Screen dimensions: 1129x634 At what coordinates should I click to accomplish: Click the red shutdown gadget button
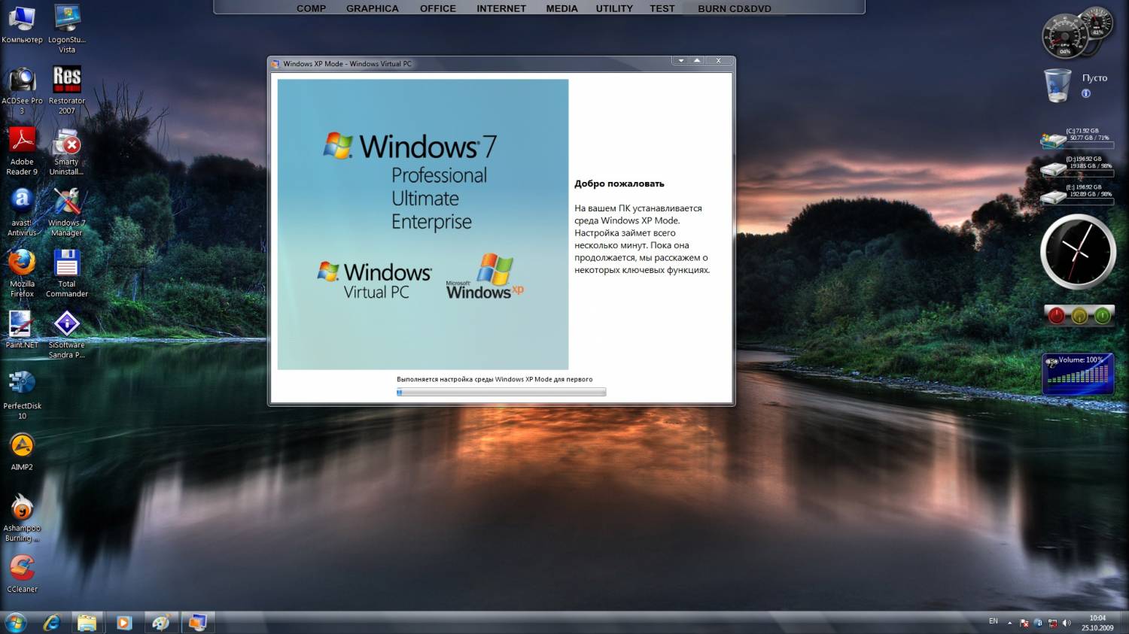coord(1056,315)
